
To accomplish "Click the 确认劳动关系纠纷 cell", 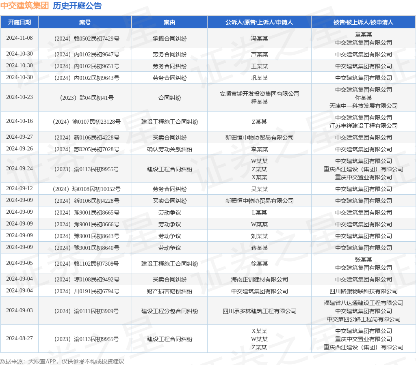I will (169, 149).
